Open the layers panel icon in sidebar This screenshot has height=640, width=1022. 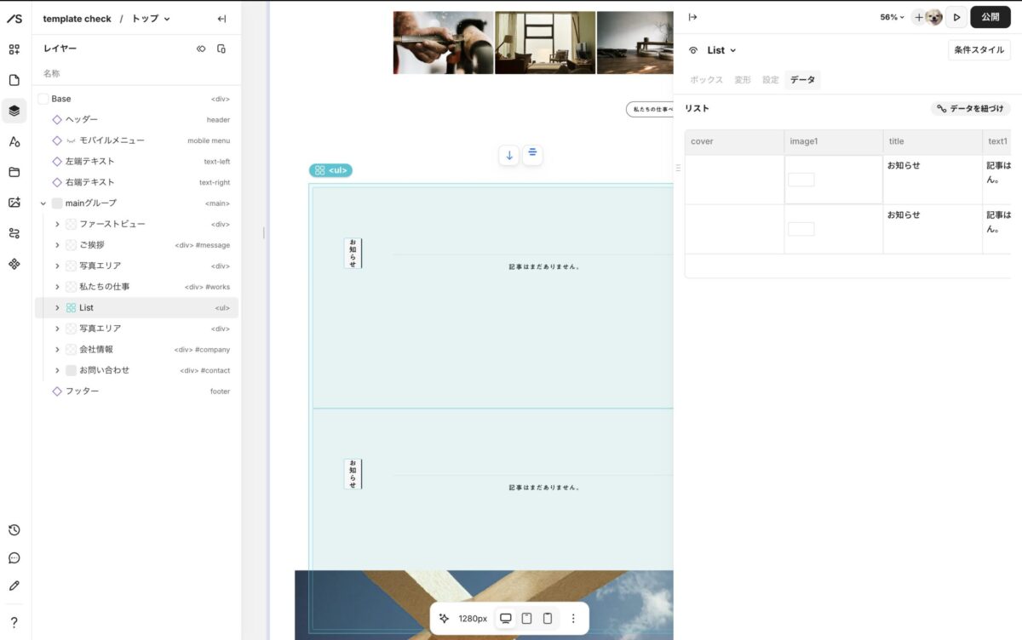(x=14, y=111)
